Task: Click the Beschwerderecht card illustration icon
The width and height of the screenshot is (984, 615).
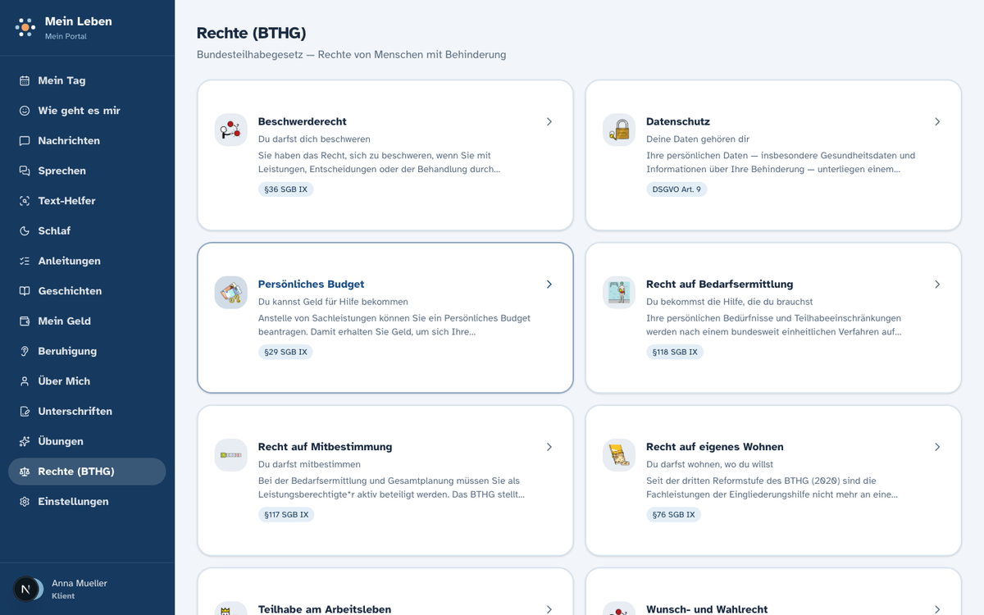Action: pyautogui.click(x=231, y=130)
